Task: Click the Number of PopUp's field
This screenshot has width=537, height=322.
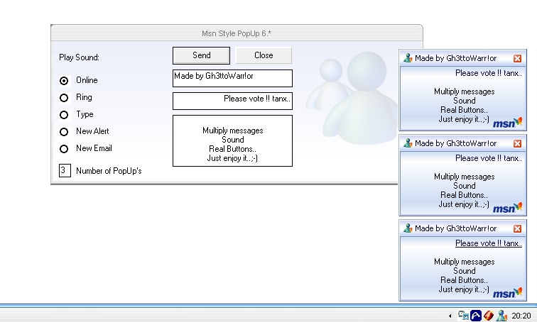Action: [x=65, y=171]
